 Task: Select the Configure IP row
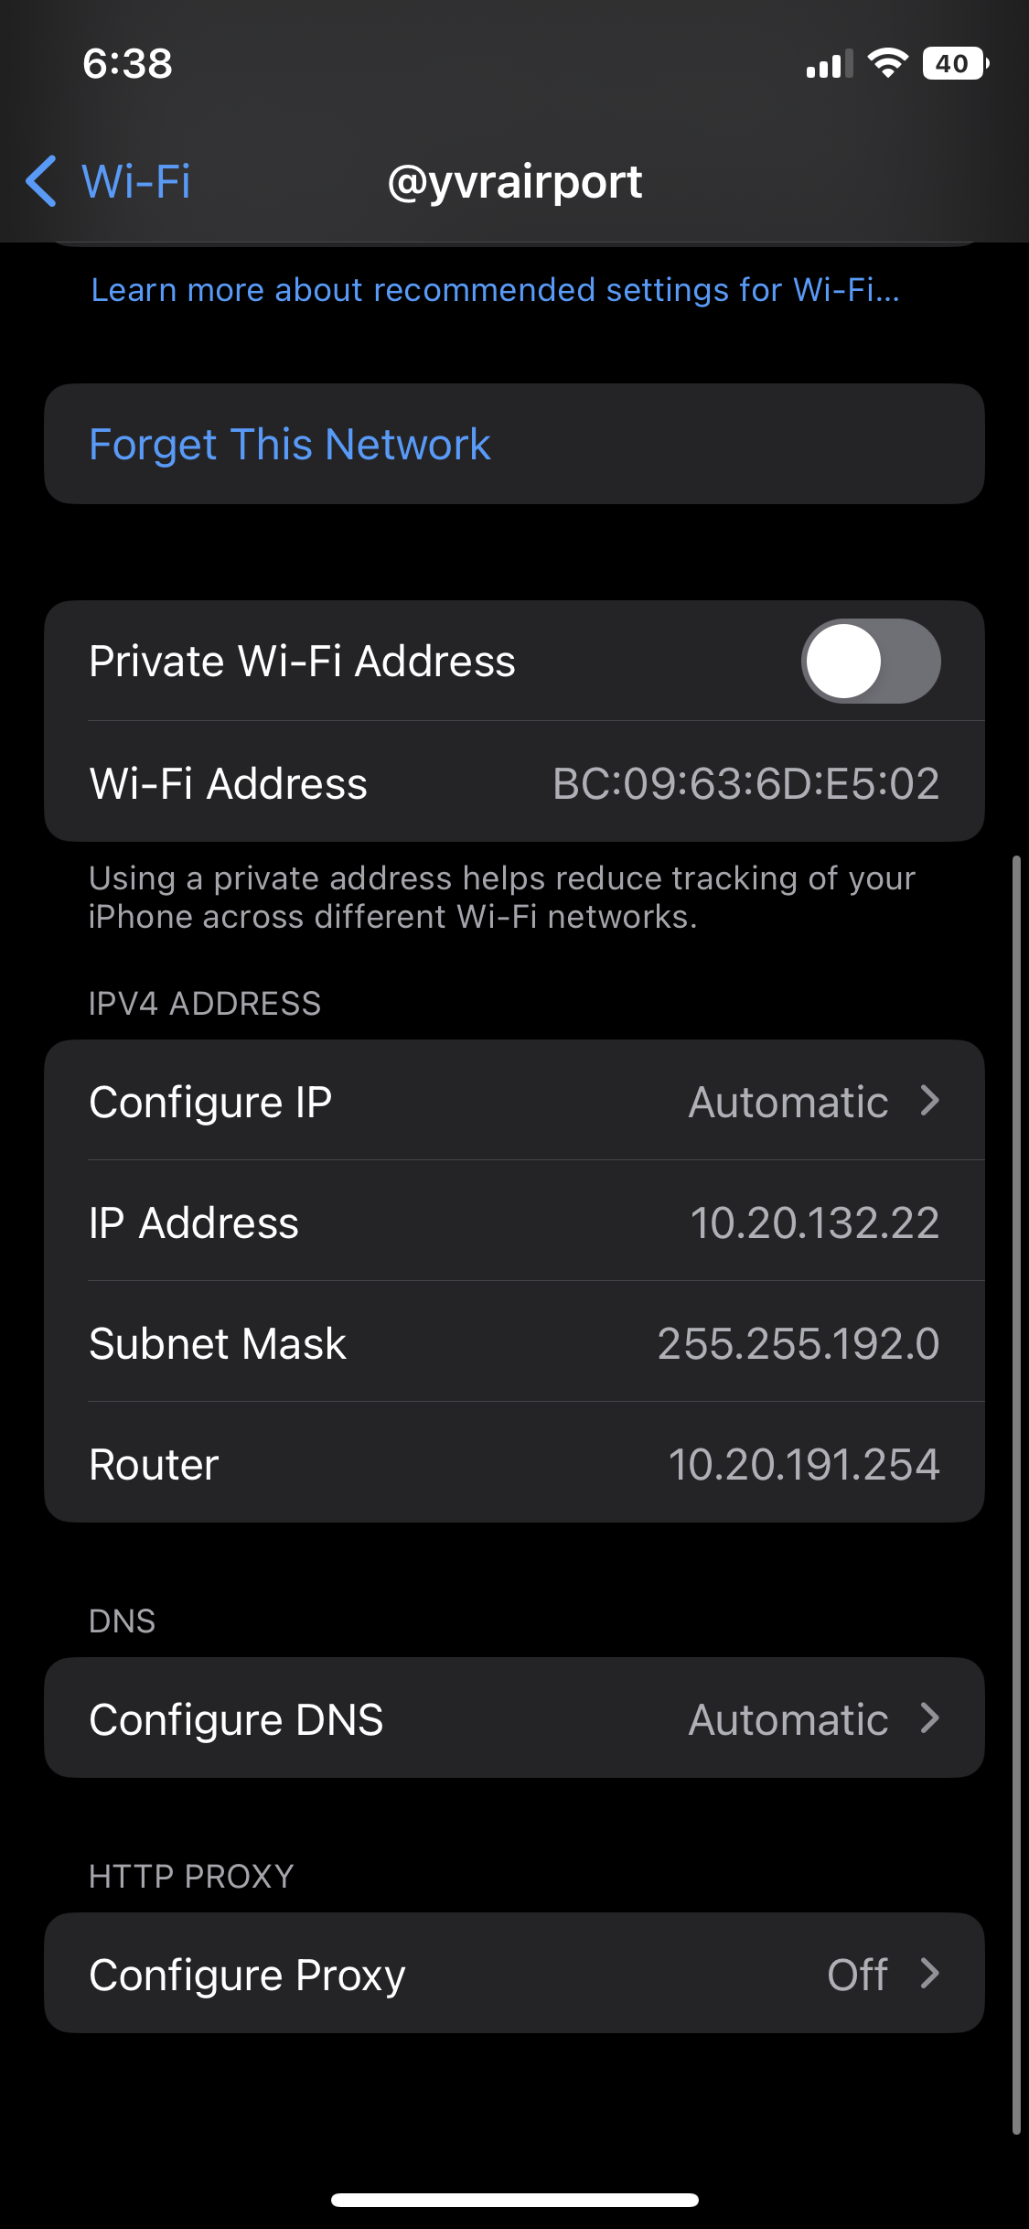[x=514, y=1101]
